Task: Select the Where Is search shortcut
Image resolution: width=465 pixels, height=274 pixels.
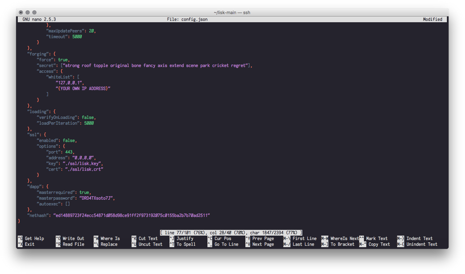Action: (x=110, y=239)
